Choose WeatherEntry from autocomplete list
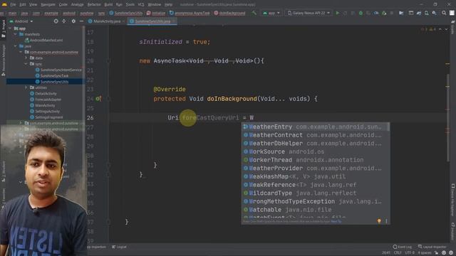Image resolution: width=456 pixels, height=256 pixels. pyautogui.click(x=316, y=127)
